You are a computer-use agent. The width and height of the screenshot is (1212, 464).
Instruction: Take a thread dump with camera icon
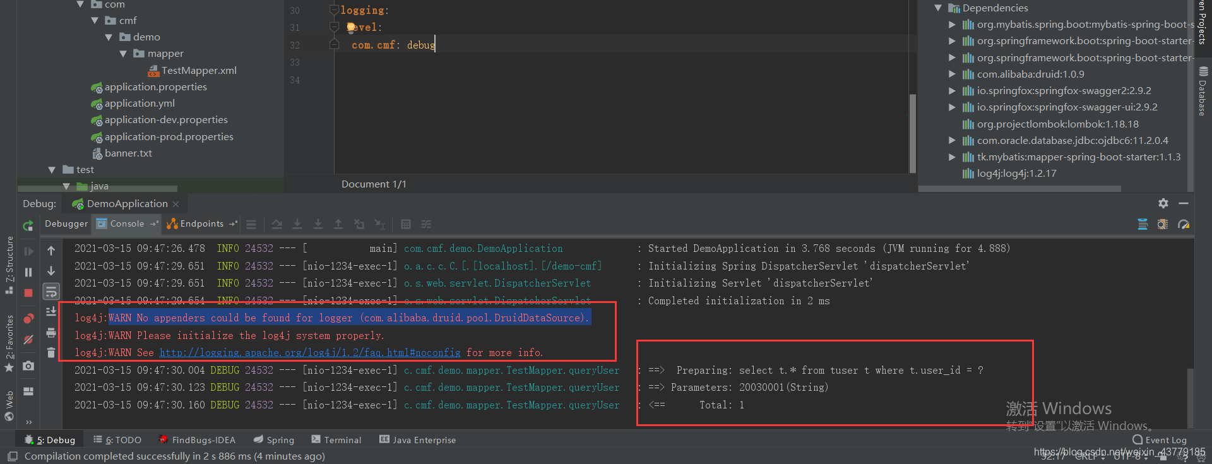point(28,366)
